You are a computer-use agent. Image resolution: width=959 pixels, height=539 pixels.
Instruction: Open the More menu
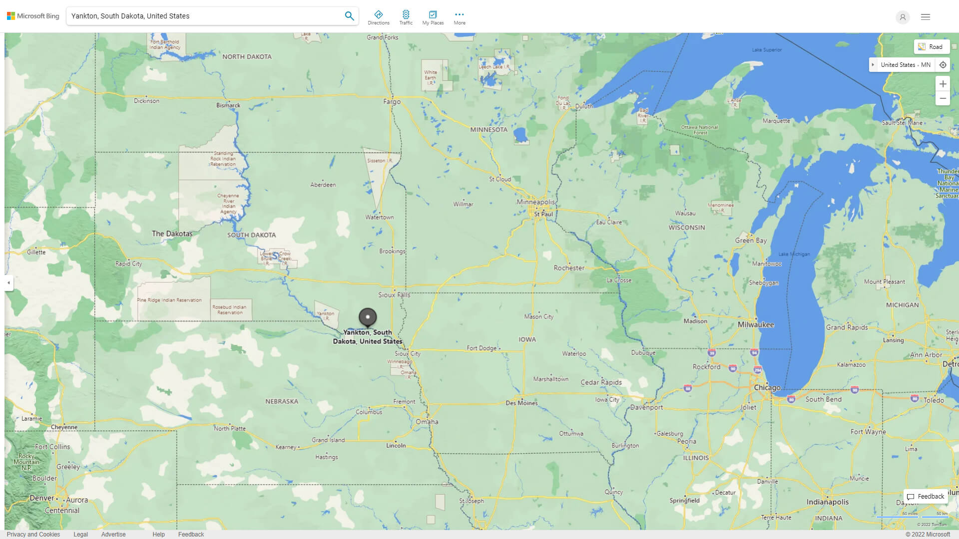tap(459, 16)
